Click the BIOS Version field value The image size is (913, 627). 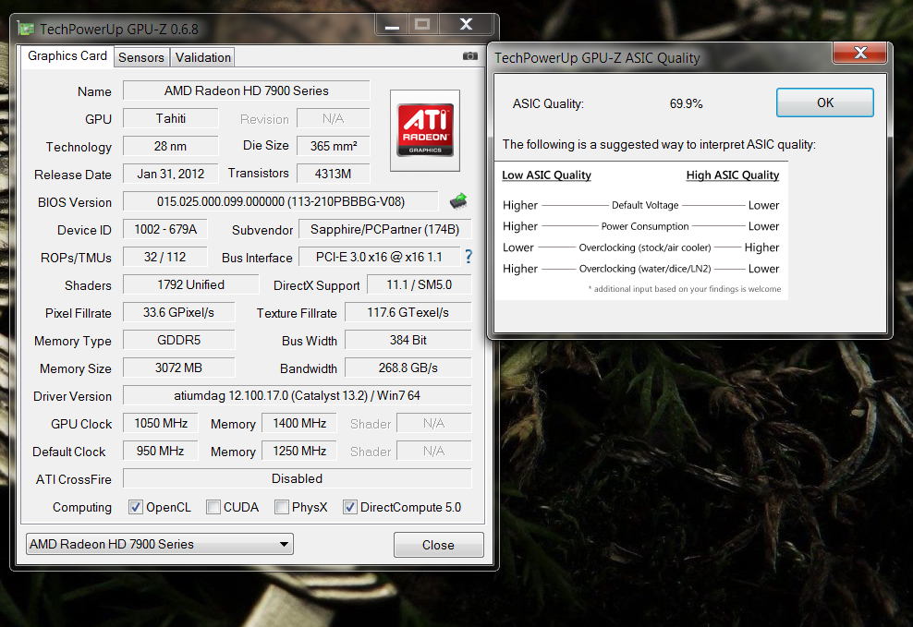click(x=281, y=202)
